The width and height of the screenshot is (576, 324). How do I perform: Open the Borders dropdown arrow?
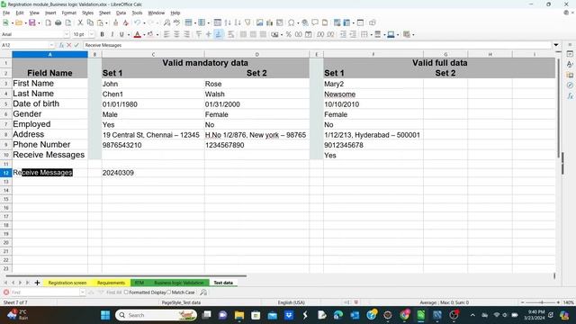(371, 34)
